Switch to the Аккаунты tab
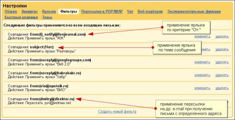This screenshot has height=120, width=235. tap(29, 12)
